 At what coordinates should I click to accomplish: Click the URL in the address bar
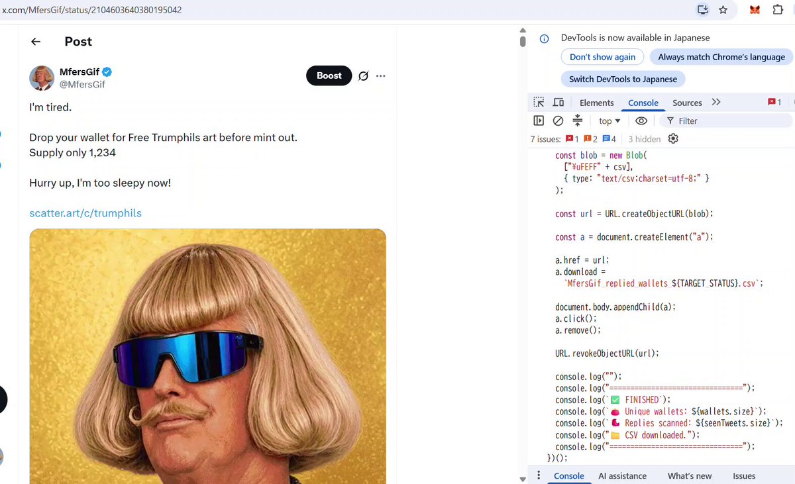(x=92, y=10)
